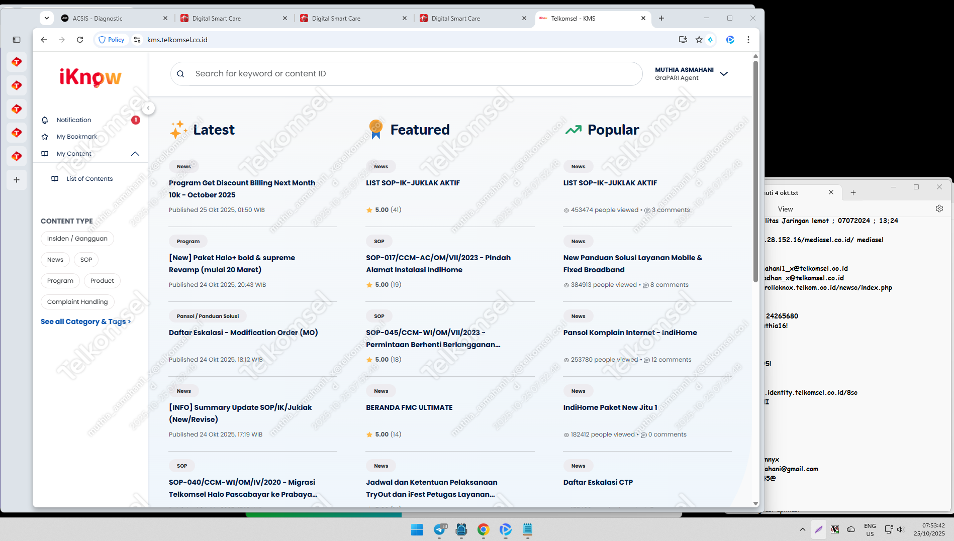Click the Program tag above Paket Halo+ article
The image size is (954, 541).
tap(188, 242)
